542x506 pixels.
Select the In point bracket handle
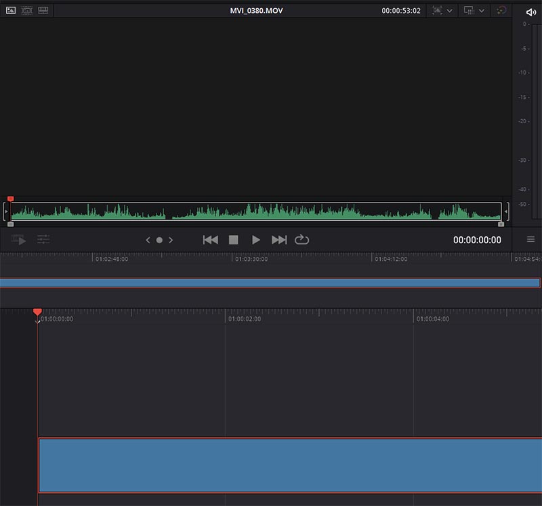coord(5,211)
